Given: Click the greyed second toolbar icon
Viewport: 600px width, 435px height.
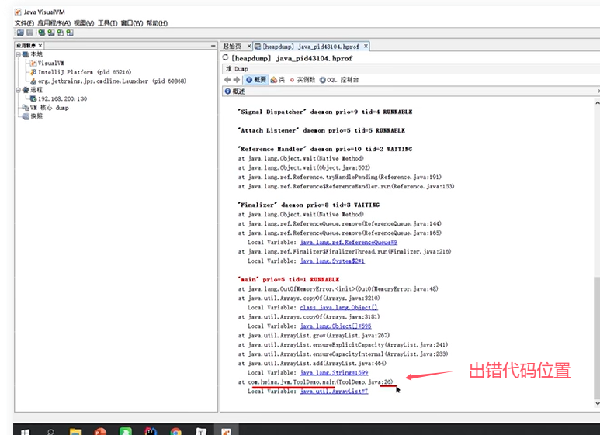Looking at the screenshot, I should [x=29, y=33].
